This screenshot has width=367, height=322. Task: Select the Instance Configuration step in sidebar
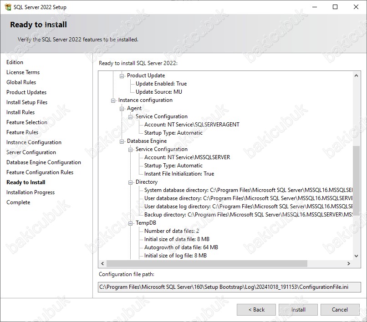34,142
